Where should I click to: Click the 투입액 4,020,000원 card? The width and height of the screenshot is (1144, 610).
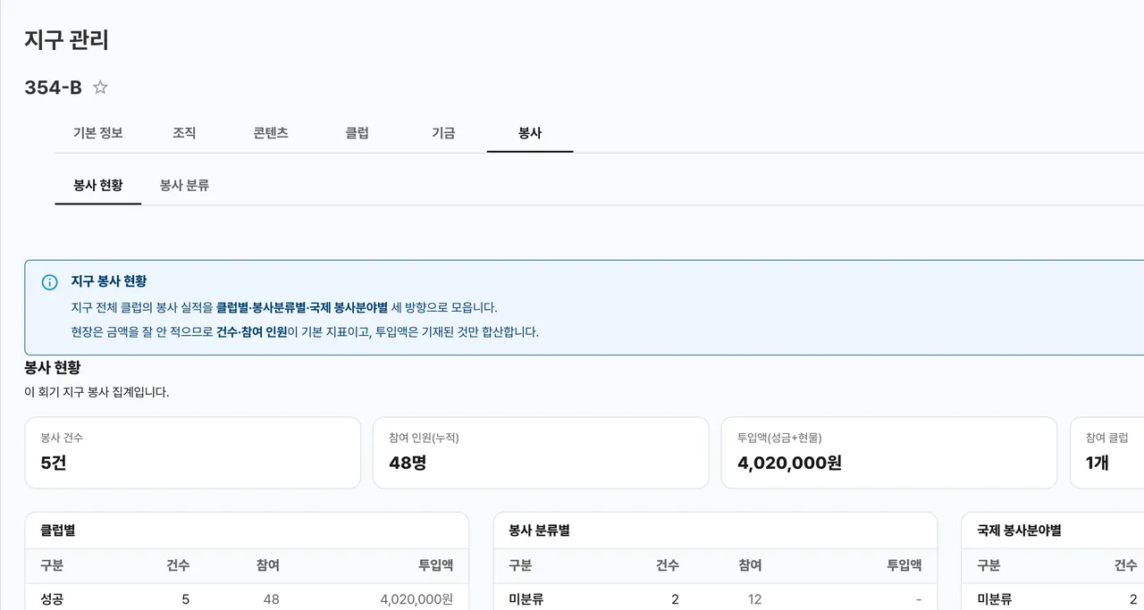pos(889,453)
